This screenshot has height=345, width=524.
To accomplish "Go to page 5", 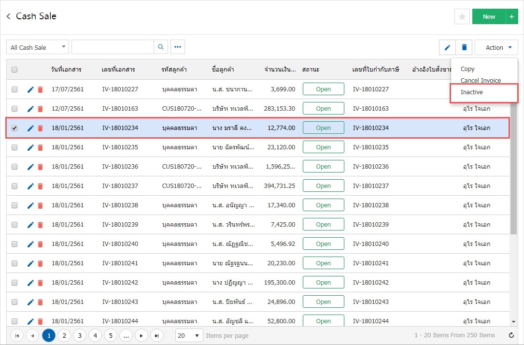I will 111,335.
